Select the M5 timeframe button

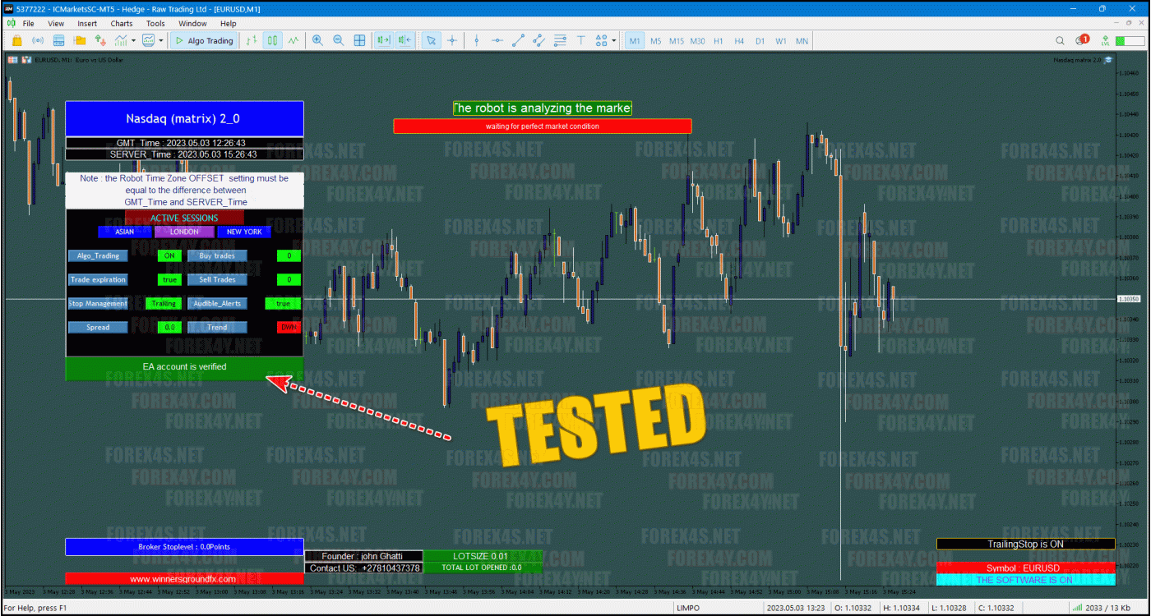[x=654, y=40]
